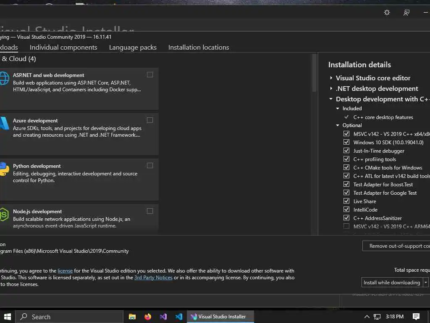This screenshot has height=323, width=430.
Task: Open File Explorer from taskbar
Action: [x=132, y=317]
